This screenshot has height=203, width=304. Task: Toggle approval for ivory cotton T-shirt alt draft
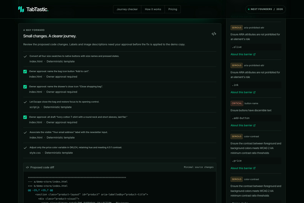(25, 117)
